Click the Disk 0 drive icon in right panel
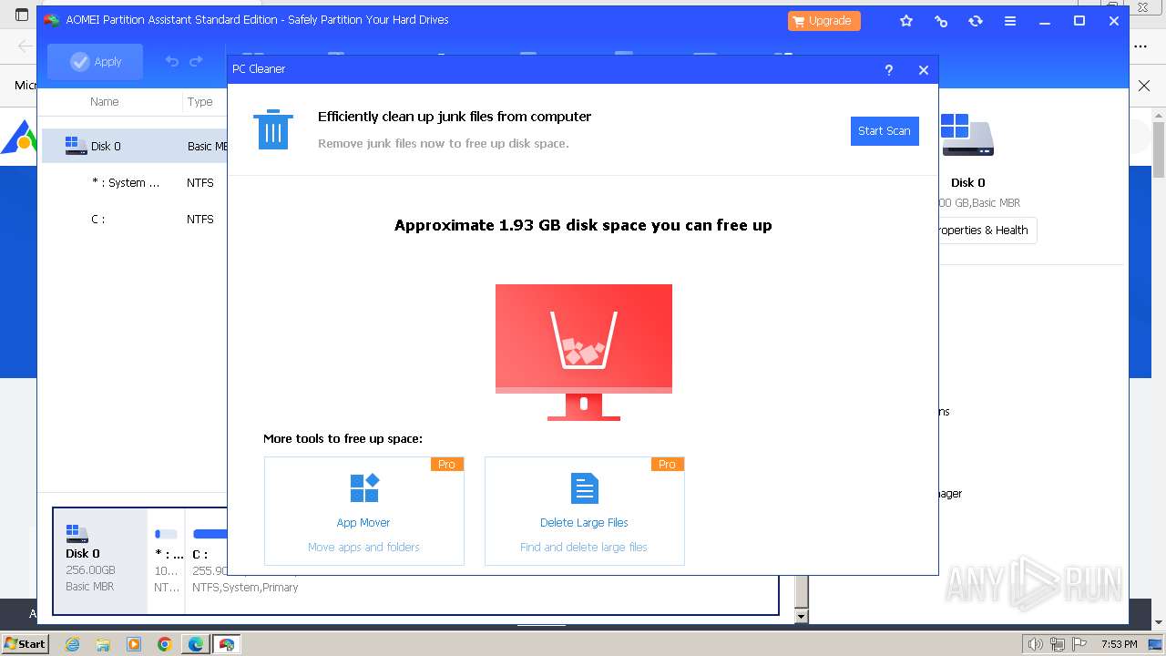Viewport: 1166px width, 656px height. click(967, 135)
